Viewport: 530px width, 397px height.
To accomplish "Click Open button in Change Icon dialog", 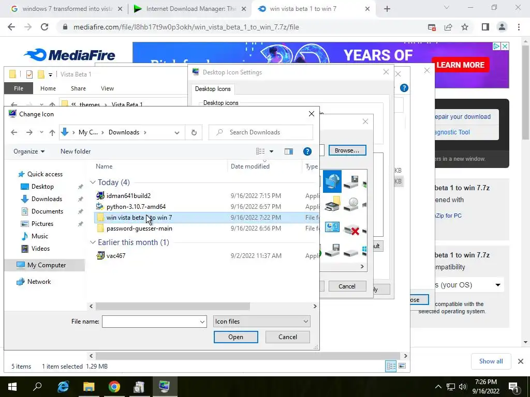I will tap(235, 337).
